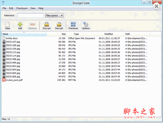Minimize the Encrypt Care window
Viewport: 163px width, 123px height.
click(144, 2)
